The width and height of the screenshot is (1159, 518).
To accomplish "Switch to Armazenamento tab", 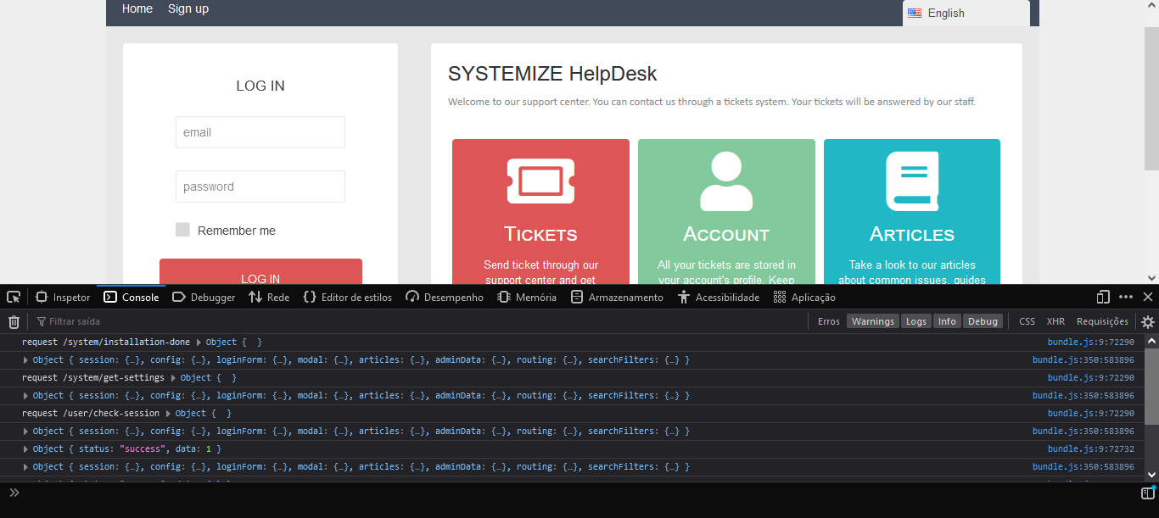I will tap(618, 297).
